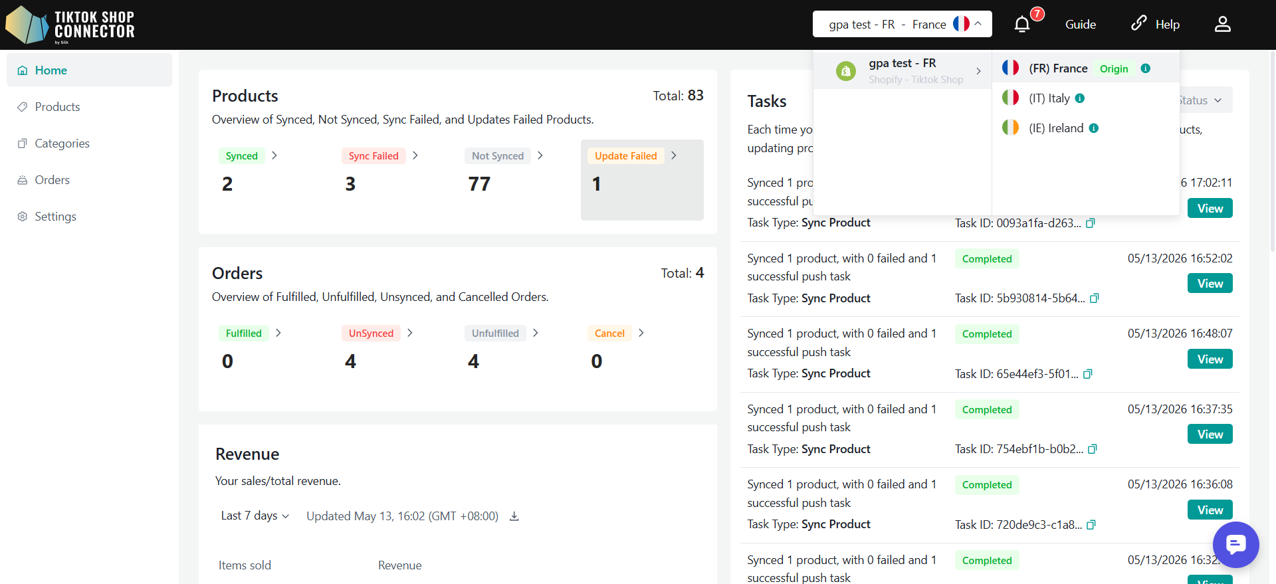
Task: Open Unfulfilled orders chevron
Action: [x=536, y=333]
